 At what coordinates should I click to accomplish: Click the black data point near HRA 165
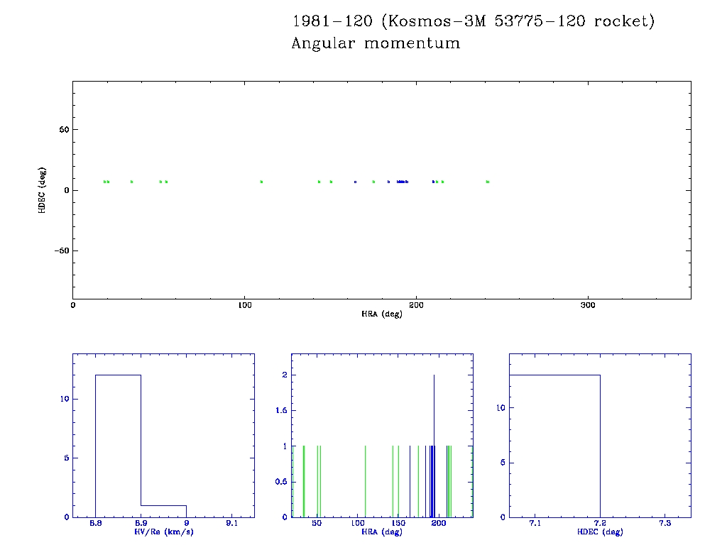(355, 182)
